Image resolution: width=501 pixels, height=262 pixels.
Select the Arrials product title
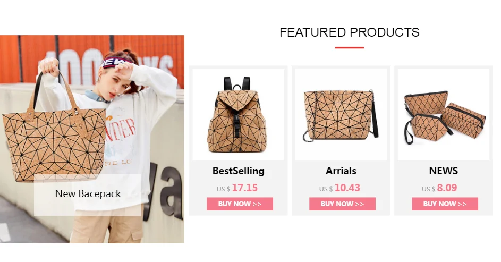pyautogui.click(x=341, y=171)
